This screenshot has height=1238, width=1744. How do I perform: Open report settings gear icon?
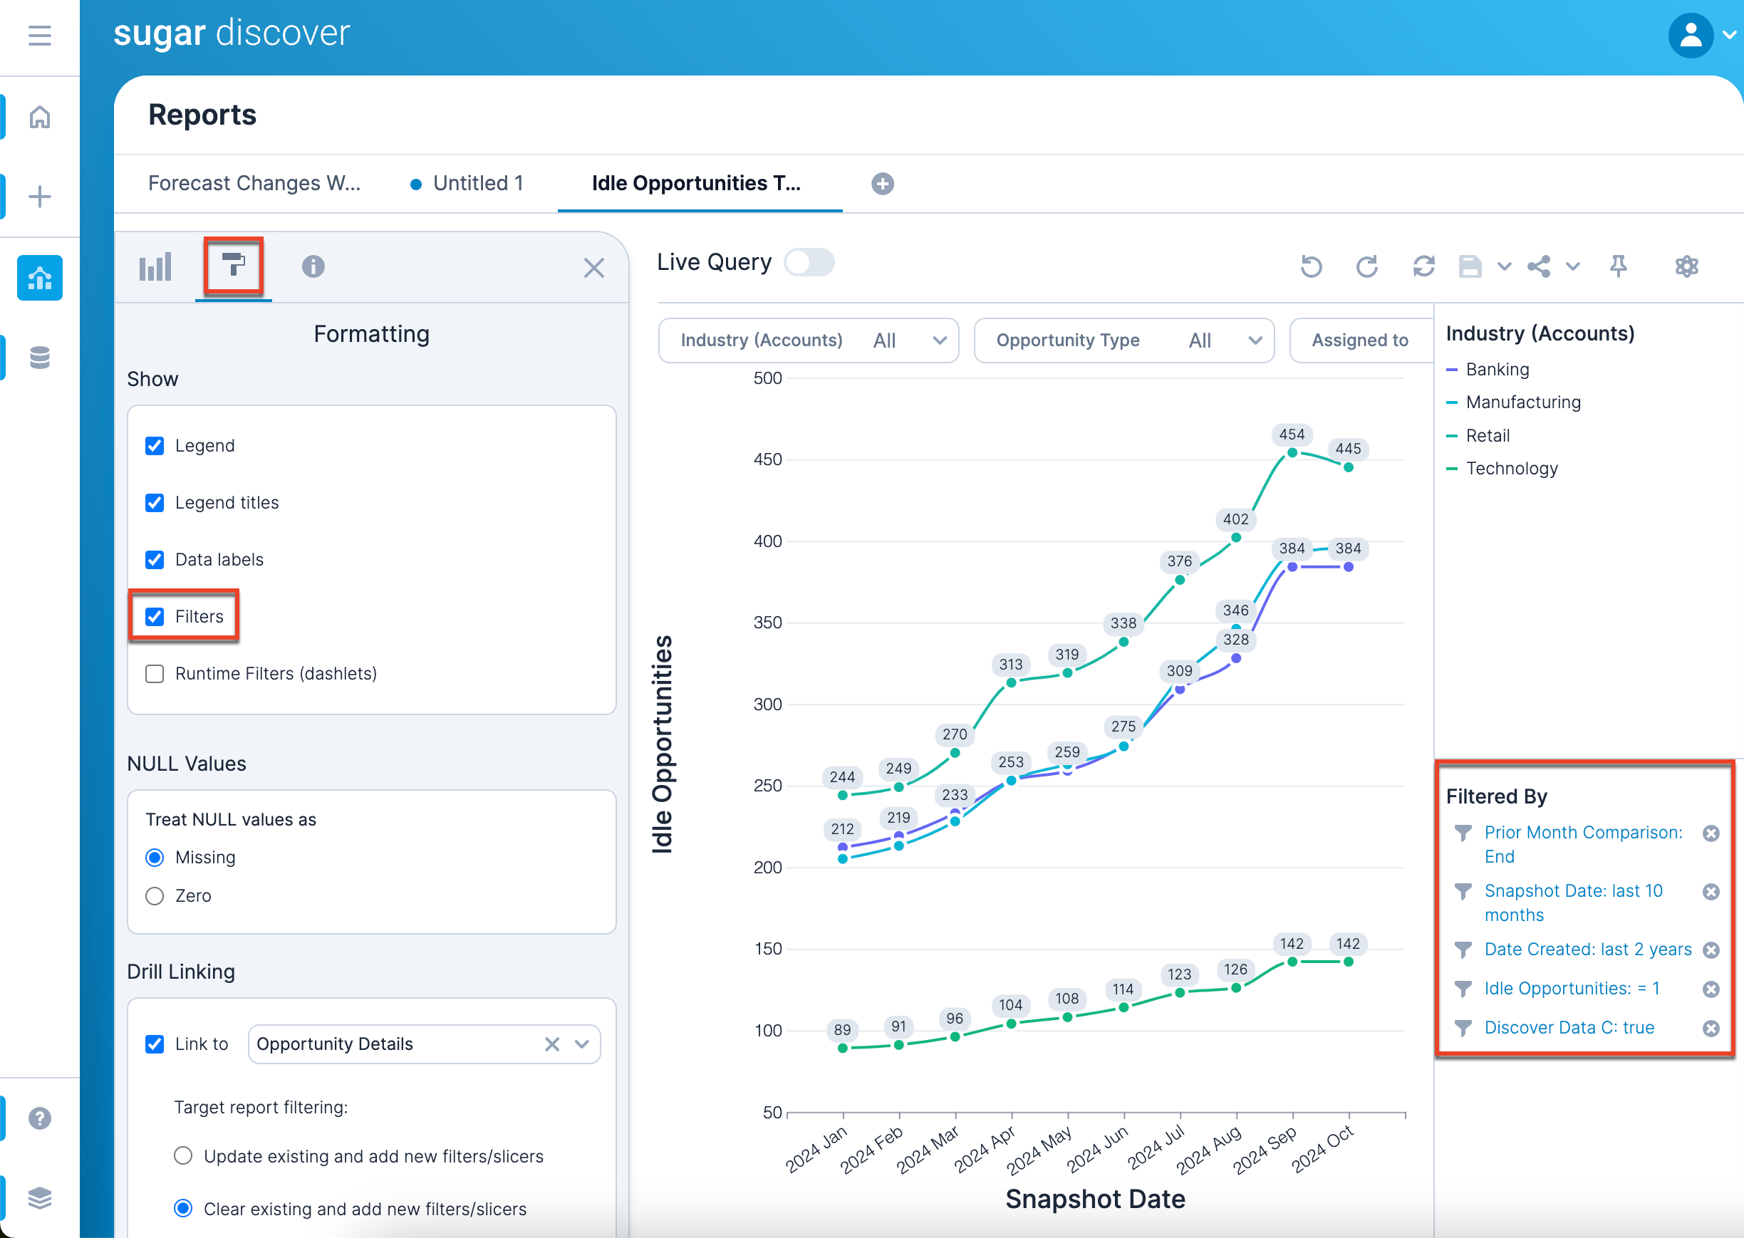[x=1686, y=266]
